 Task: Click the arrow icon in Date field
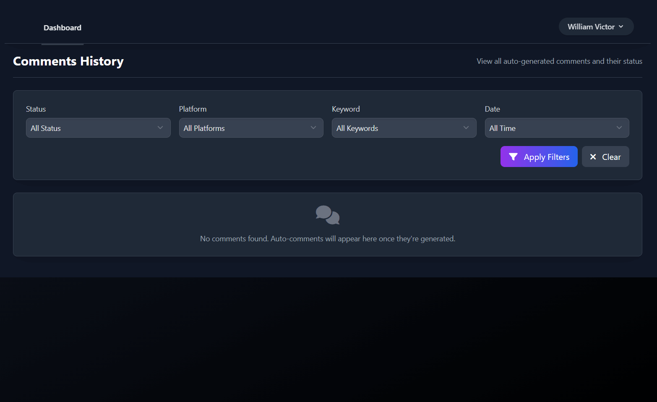(619, 128)
